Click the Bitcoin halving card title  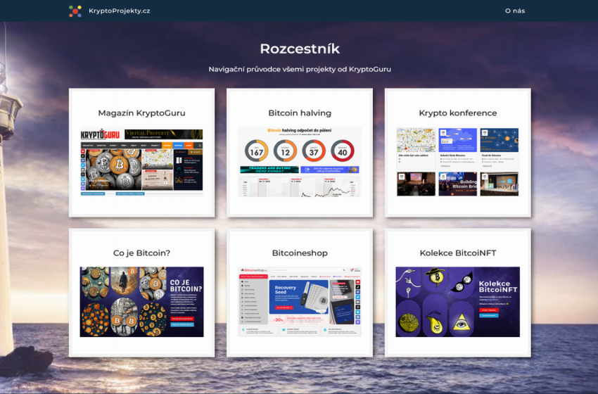[x=300, y=113]
